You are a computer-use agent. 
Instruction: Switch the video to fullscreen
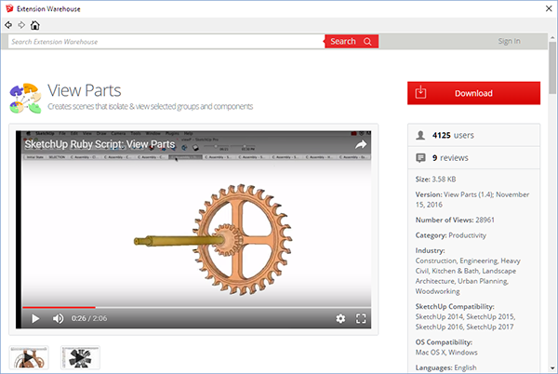361,318
